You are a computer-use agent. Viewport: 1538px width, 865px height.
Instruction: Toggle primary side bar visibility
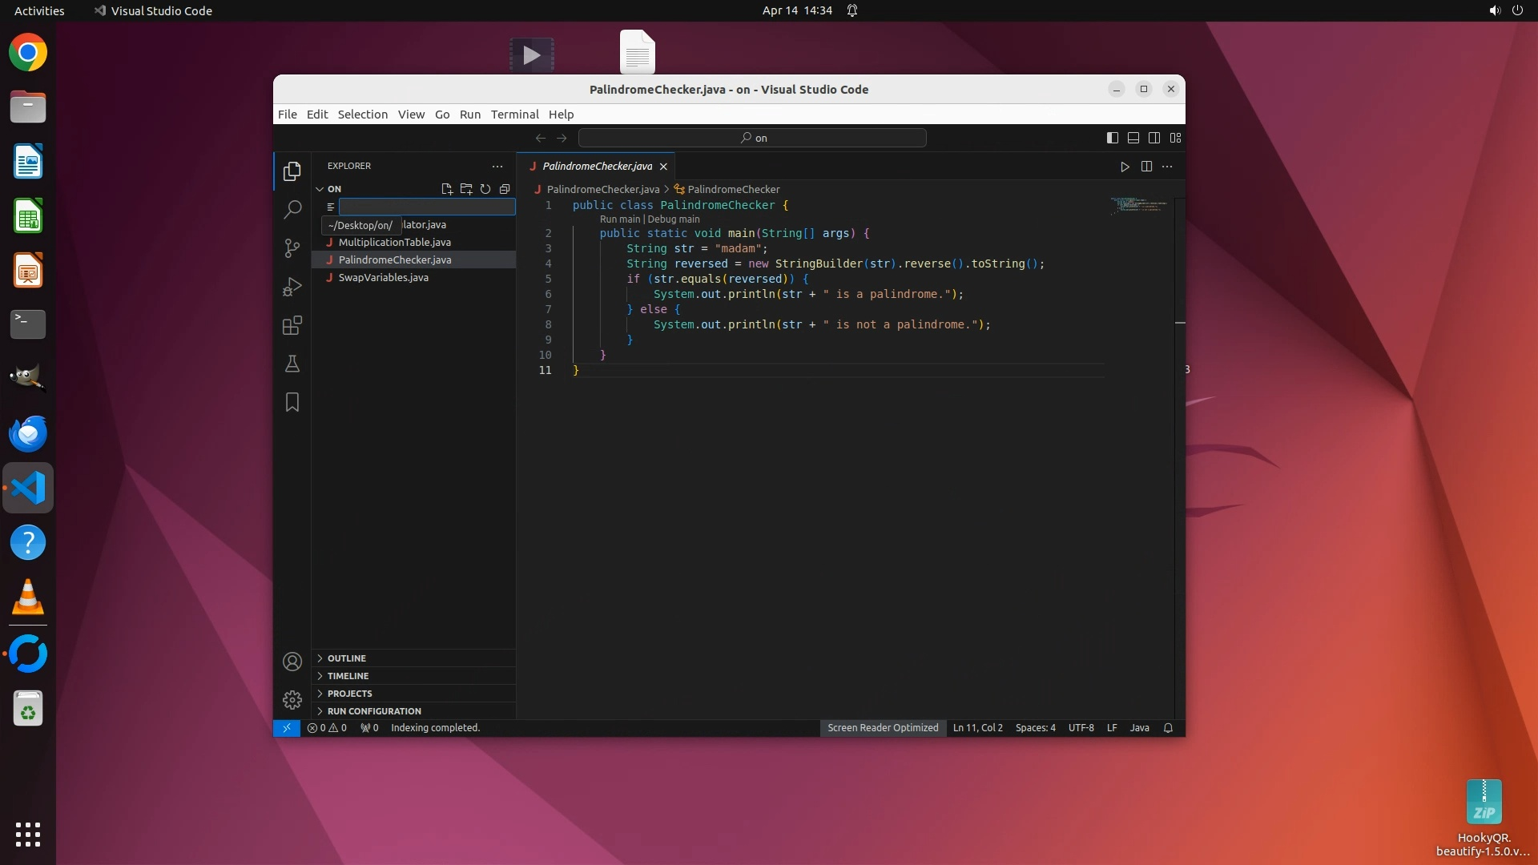coord(1113,138)
